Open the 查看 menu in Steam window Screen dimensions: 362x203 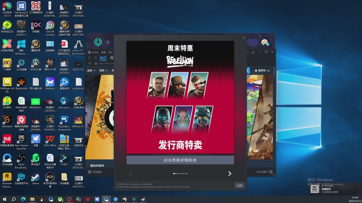pos(104,52)
